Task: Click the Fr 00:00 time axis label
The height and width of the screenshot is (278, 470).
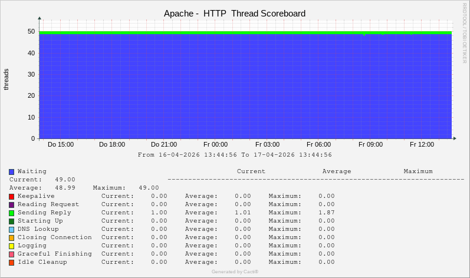Action: coord(215,144)
